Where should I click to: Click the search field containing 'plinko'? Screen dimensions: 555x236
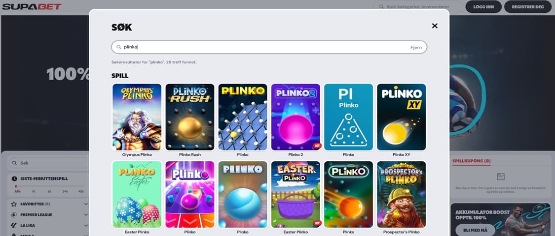pyautogui.click(x=269, y=47)
